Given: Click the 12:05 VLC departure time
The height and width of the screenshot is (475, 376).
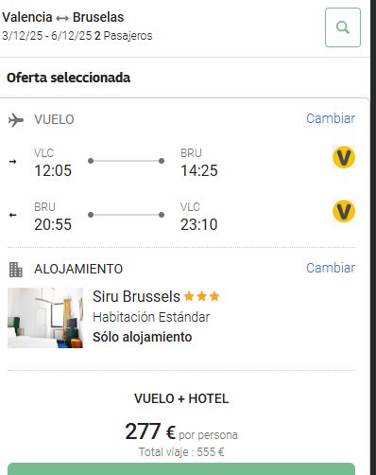Looking at the screenshot, I should pos(53,170).
